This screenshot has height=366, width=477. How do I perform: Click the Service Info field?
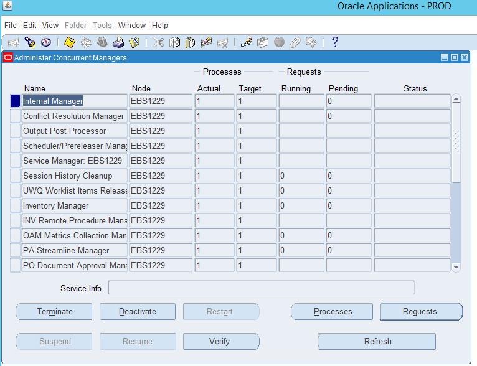(x=261, y=288)
